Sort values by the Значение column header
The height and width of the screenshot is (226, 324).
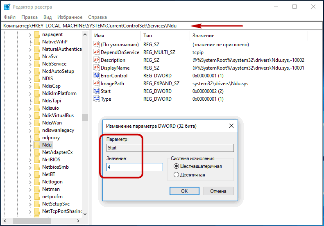tap(249, 36)
